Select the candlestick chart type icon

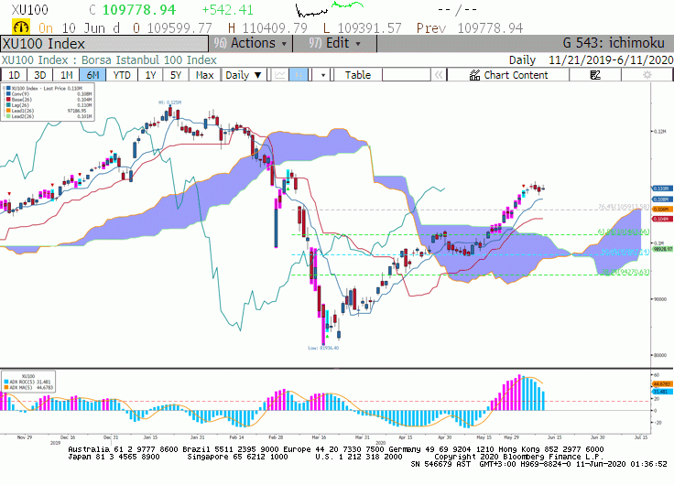299,75
